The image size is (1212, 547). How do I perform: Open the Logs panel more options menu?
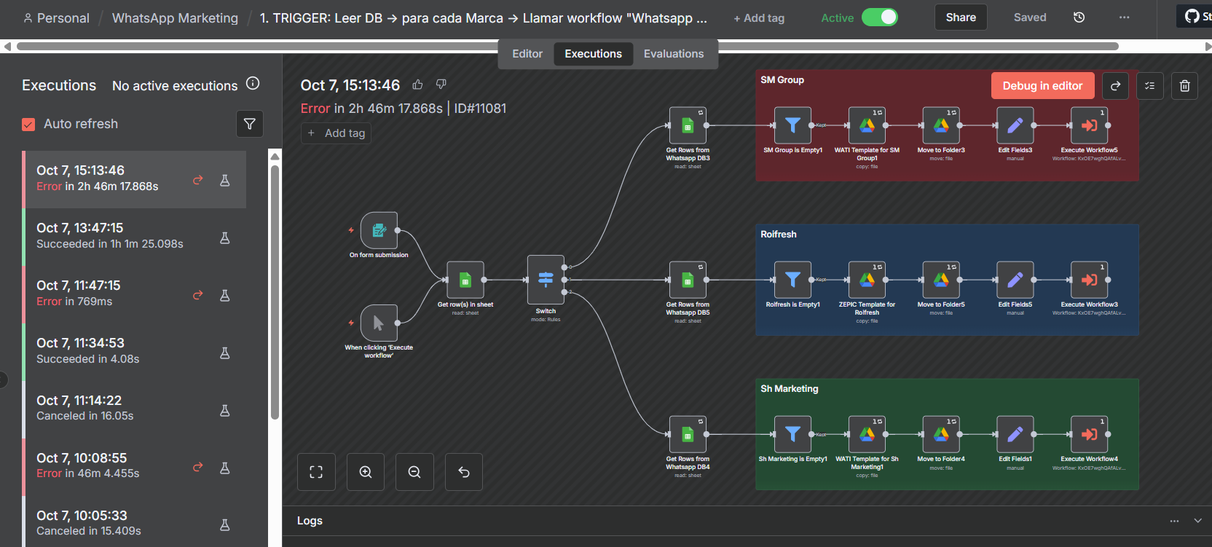[x=1174, y=521]
